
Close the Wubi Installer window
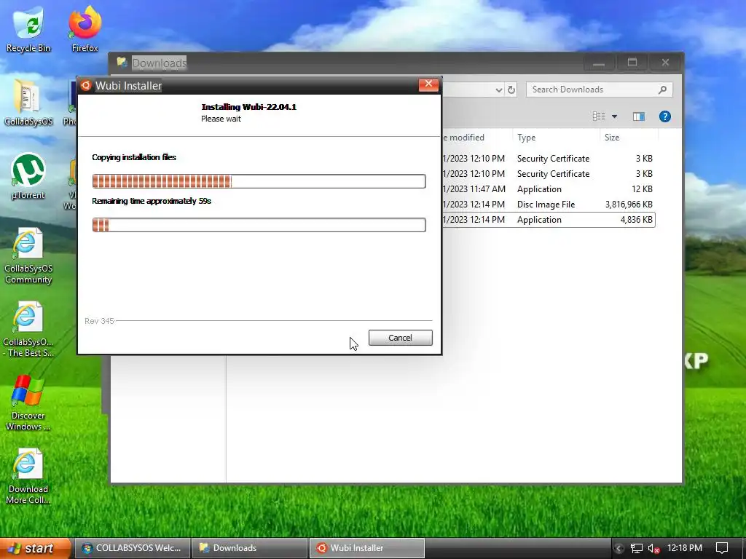point(428,84)
